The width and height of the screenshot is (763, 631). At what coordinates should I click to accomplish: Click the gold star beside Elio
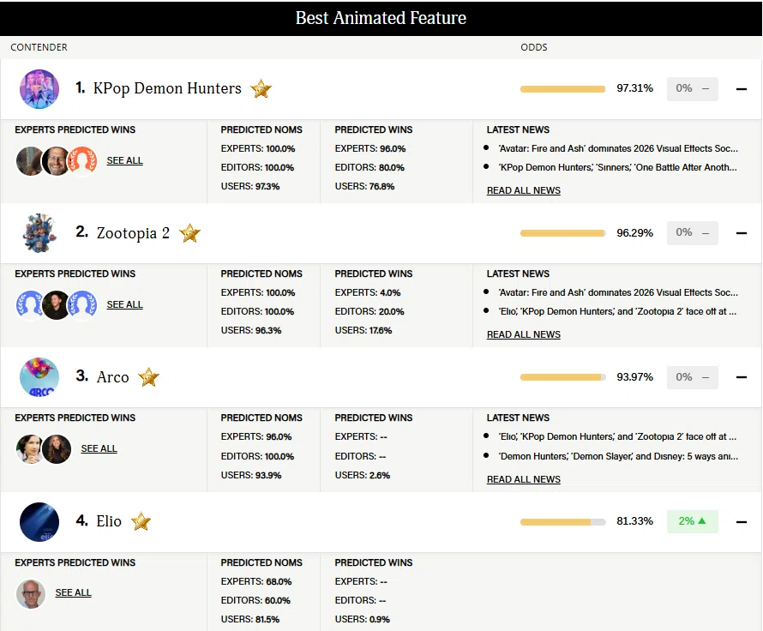pyautogui.click(x=141, y=521)
